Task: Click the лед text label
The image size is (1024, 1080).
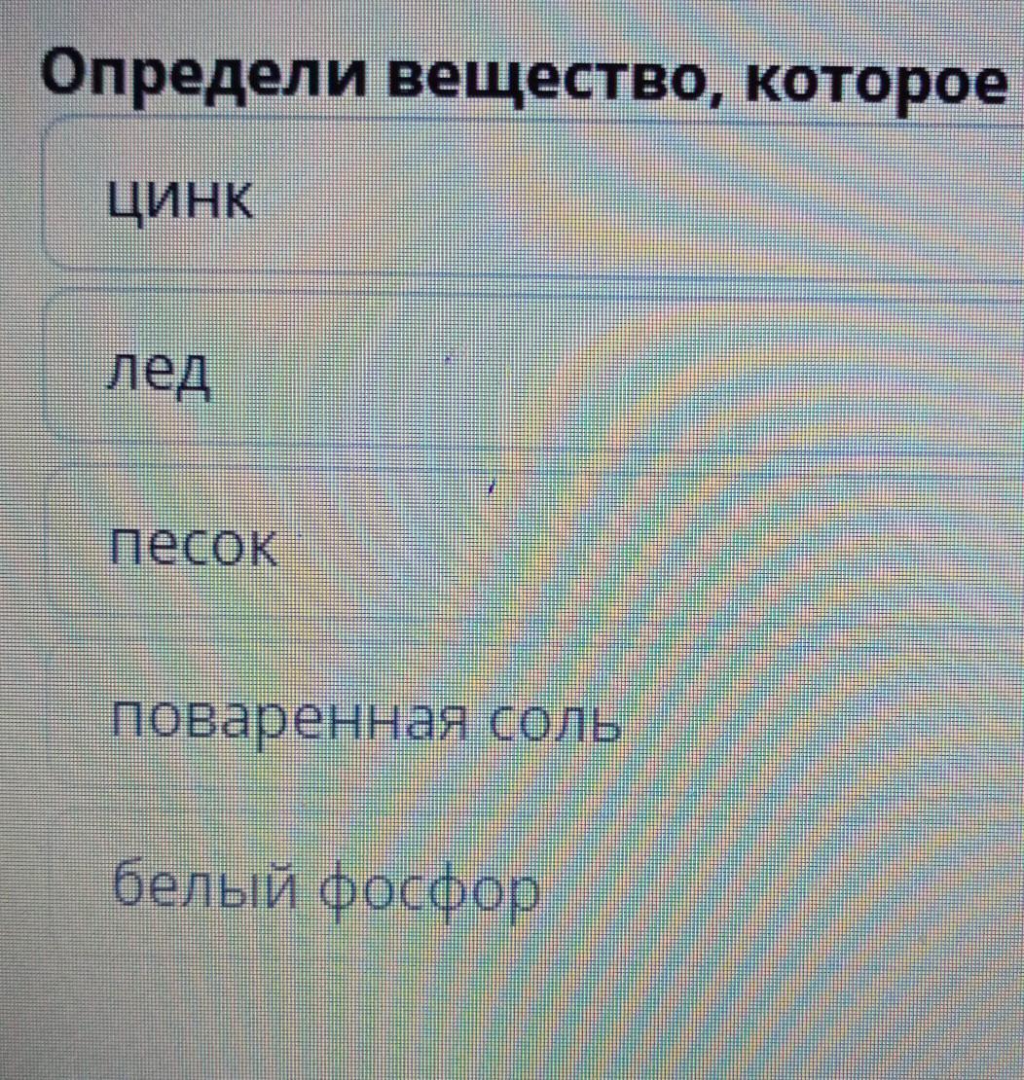Action: (x=159, y=372)
